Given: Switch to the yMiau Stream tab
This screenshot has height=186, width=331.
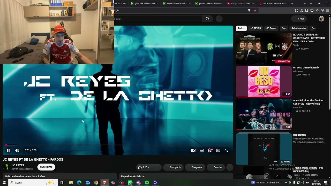Looking at the screenshot, I should [x=208, y=3].
